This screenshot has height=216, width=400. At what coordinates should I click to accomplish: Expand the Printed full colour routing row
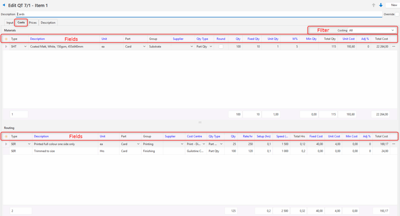pos(6,144)
